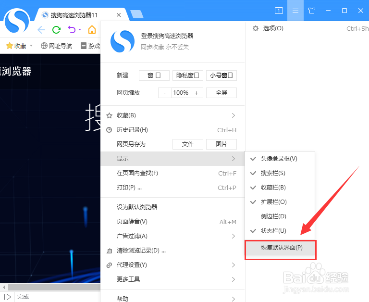Open 更多工具 menu item
The height and width of the screenshot is (302, 369).
172,279
